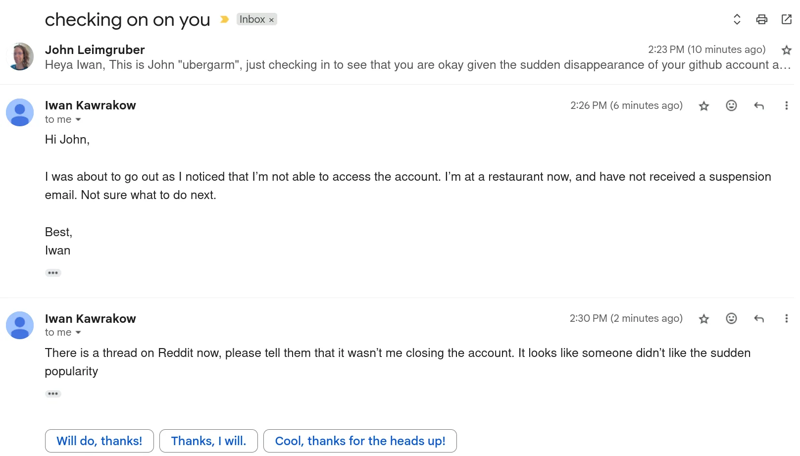Star John Leimgruber's 2:23 PM message
This screenshot has width=800, height=456.
[786, 50]
